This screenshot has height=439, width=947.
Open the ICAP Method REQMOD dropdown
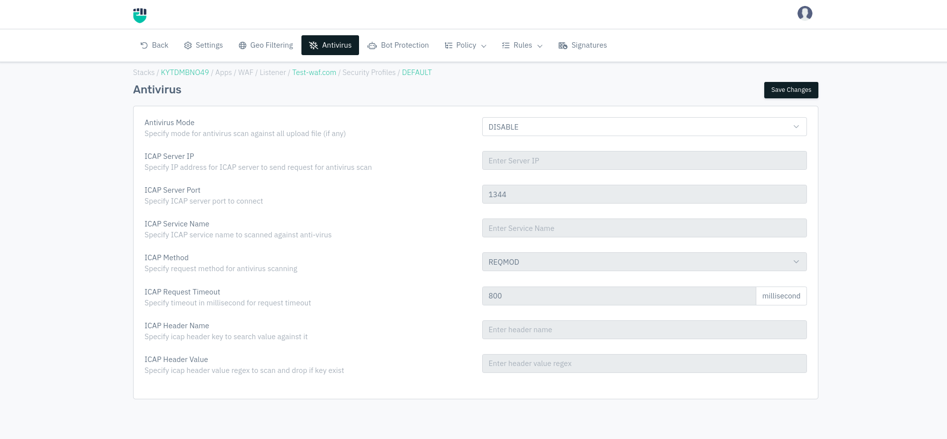[x=644, y=262]
